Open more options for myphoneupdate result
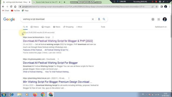172x97 pixels. pos(58,59)
